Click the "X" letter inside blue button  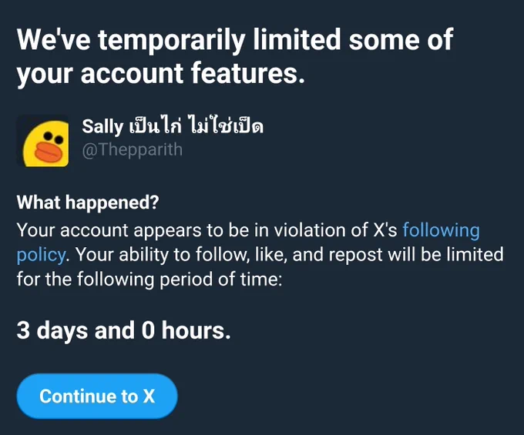pyautogui.click(x=149, y=397)
